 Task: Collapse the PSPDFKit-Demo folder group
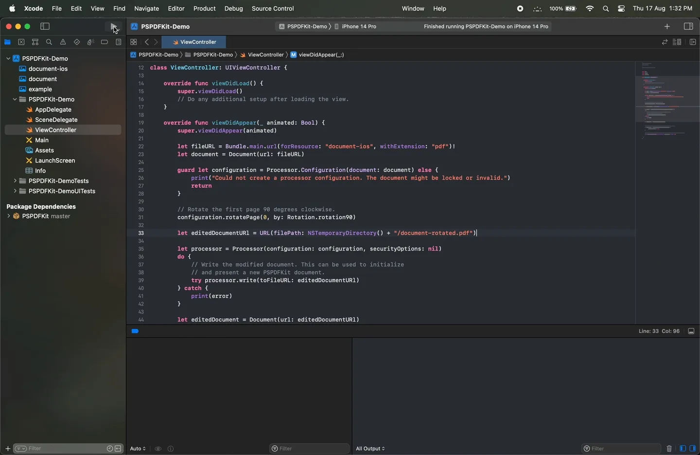click(15, 99)
